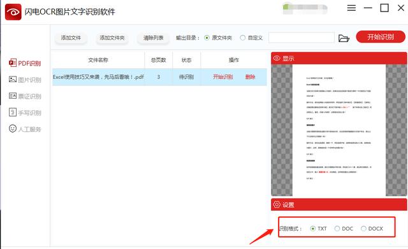The width and height of the screenshot is (408, 249).
Task: Open the hamburger menu in title bar
Action: (351, 8)
